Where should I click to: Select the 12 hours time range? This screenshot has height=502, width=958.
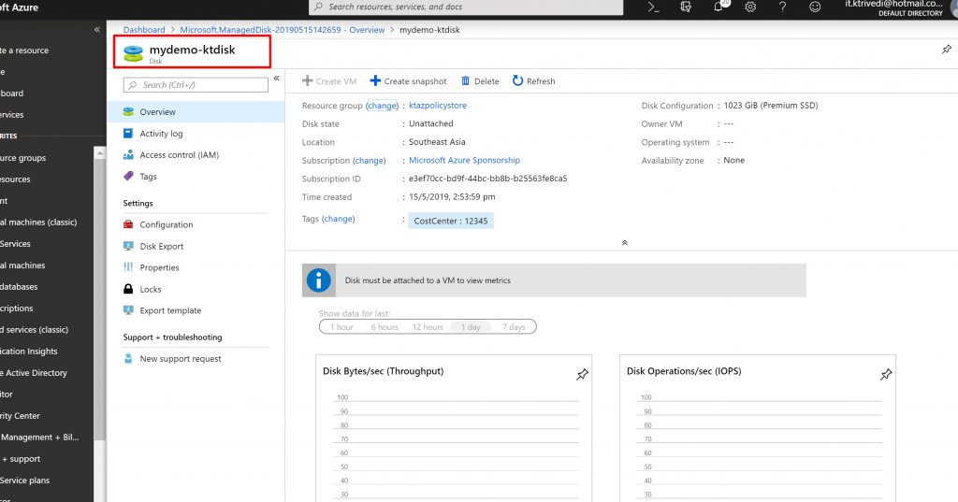click(x=428, y=327)
